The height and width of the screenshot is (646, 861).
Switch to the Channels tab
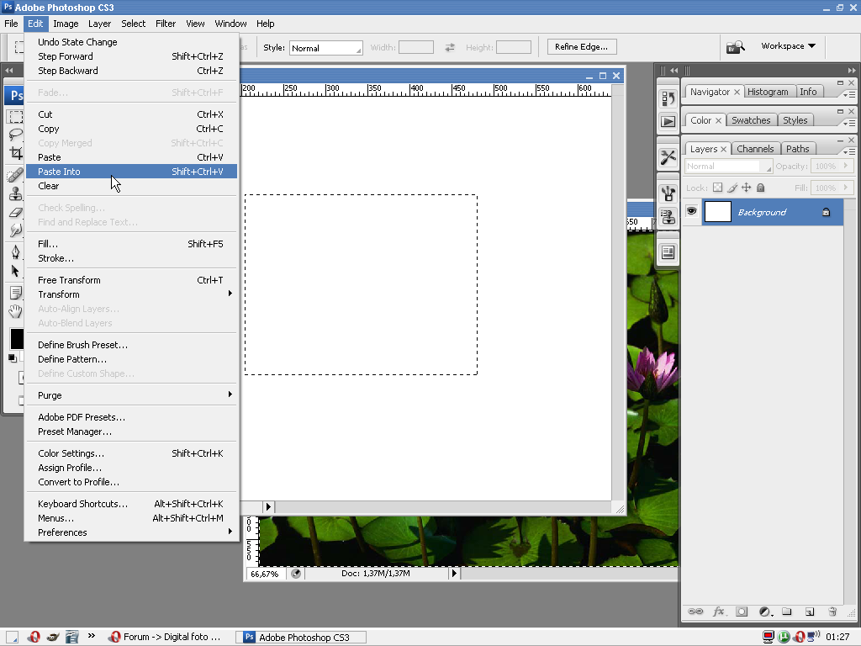[755, 149]
